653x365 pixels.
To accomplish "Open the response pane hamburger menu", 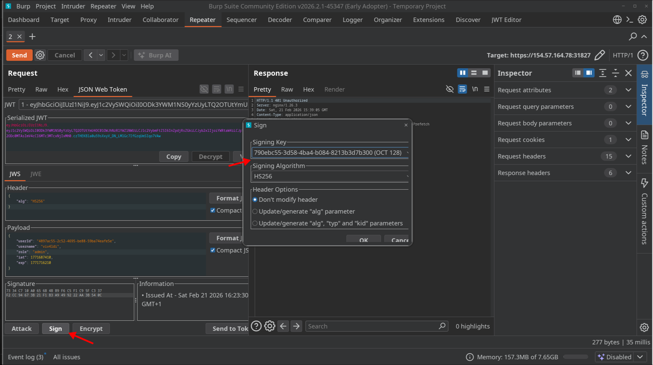I will [x=487, y=89].
